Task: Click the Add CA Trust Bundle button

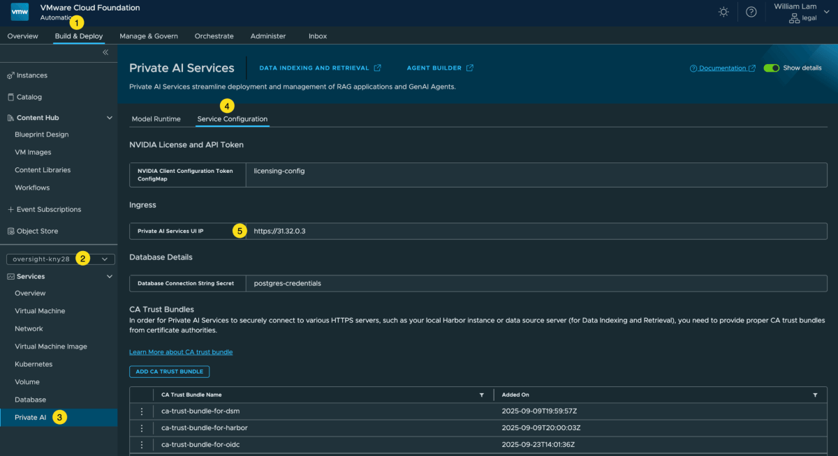Action: click(169, 372)
